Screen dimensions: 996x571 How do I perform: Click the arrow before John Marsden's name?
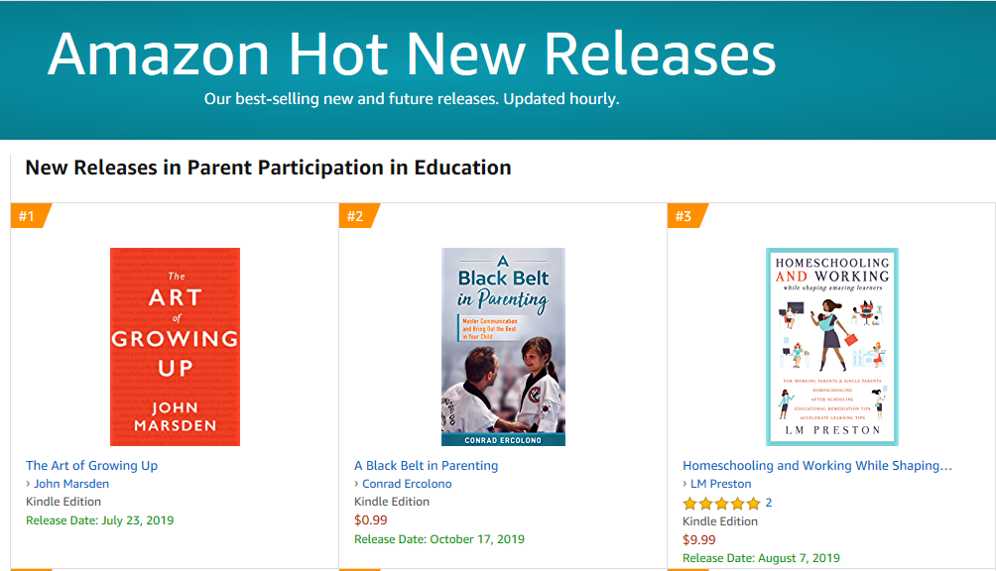point(29,484)
